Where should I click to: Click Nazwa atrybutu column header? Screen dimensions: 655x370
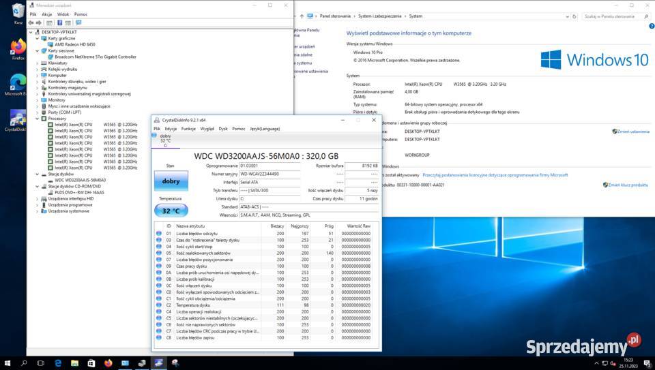(217, 226)
